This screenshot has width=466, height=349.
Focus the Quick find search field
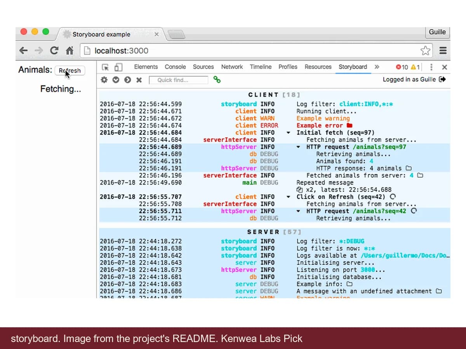point(179,80)
